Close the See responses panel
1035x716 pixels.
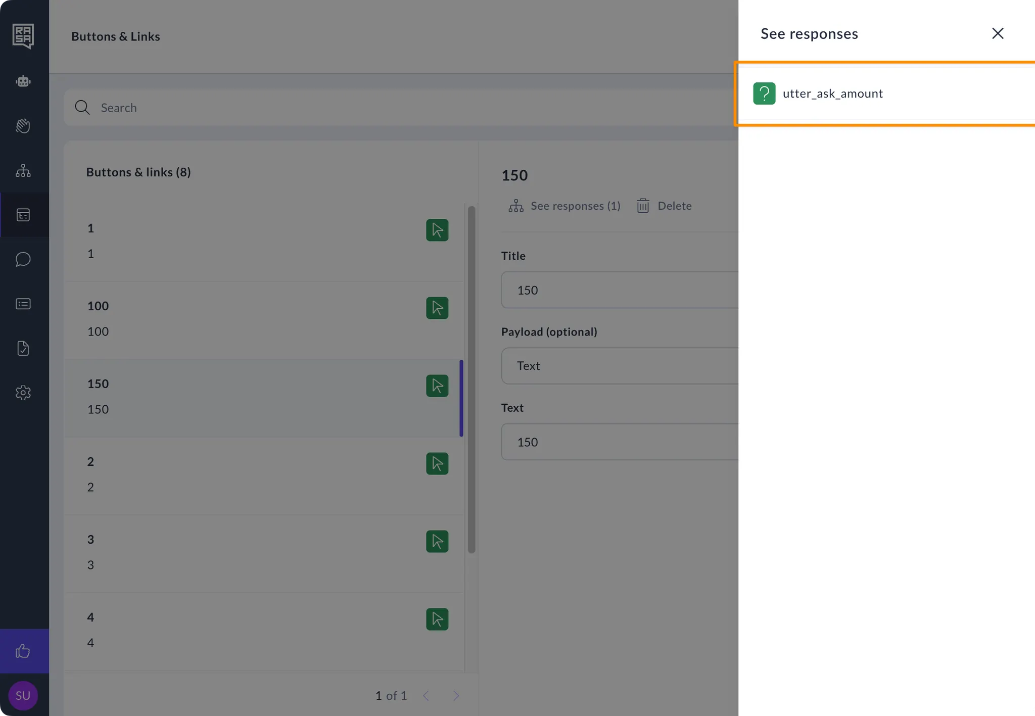(x=997, y=33)
